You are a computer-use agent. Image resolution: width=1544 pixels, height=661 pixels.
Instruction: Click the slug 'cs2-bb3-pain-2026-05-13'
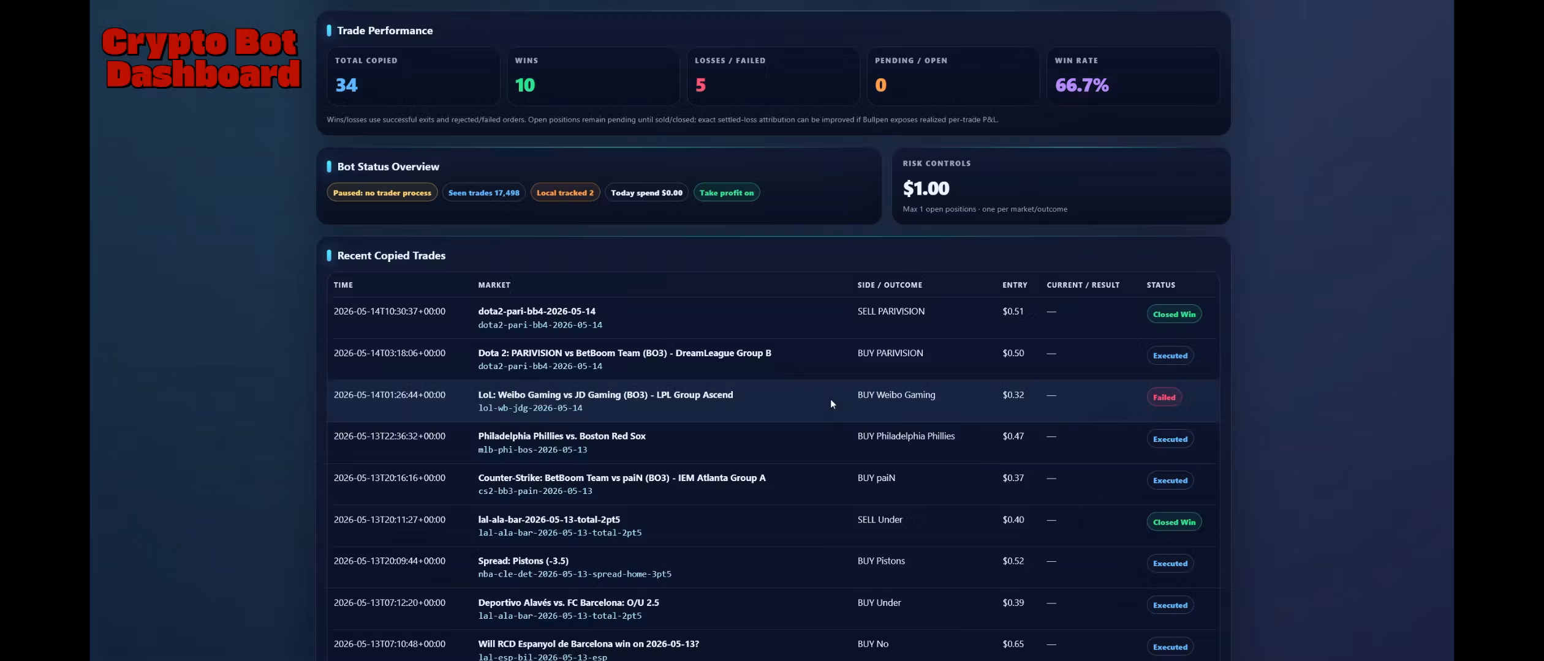point(535,491)
